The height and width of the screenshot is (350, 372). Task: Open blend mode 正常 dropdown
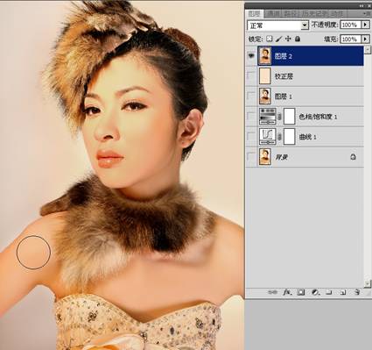(305, 25)
